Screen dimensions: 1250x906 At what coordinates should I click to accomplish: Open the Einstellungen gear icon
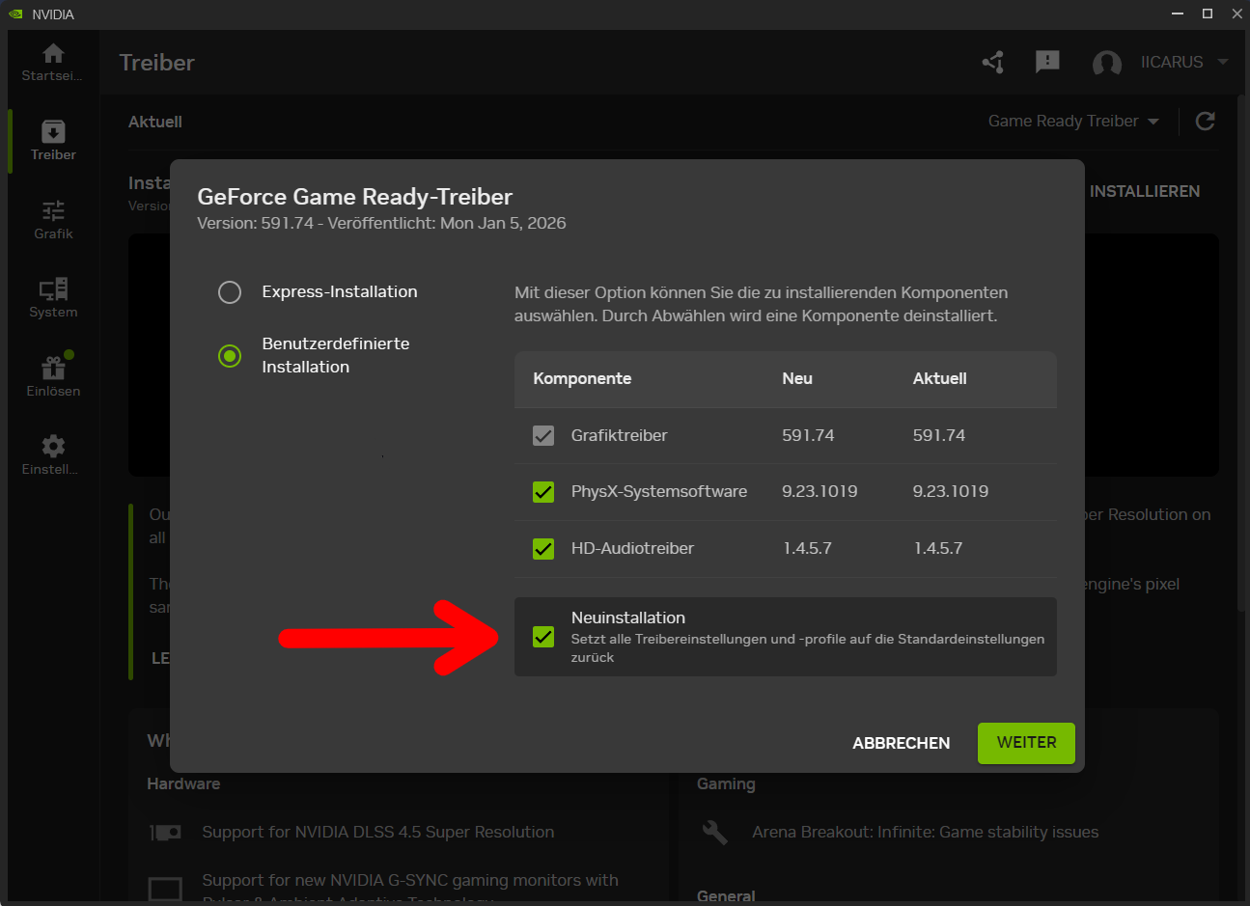[53, 446]
